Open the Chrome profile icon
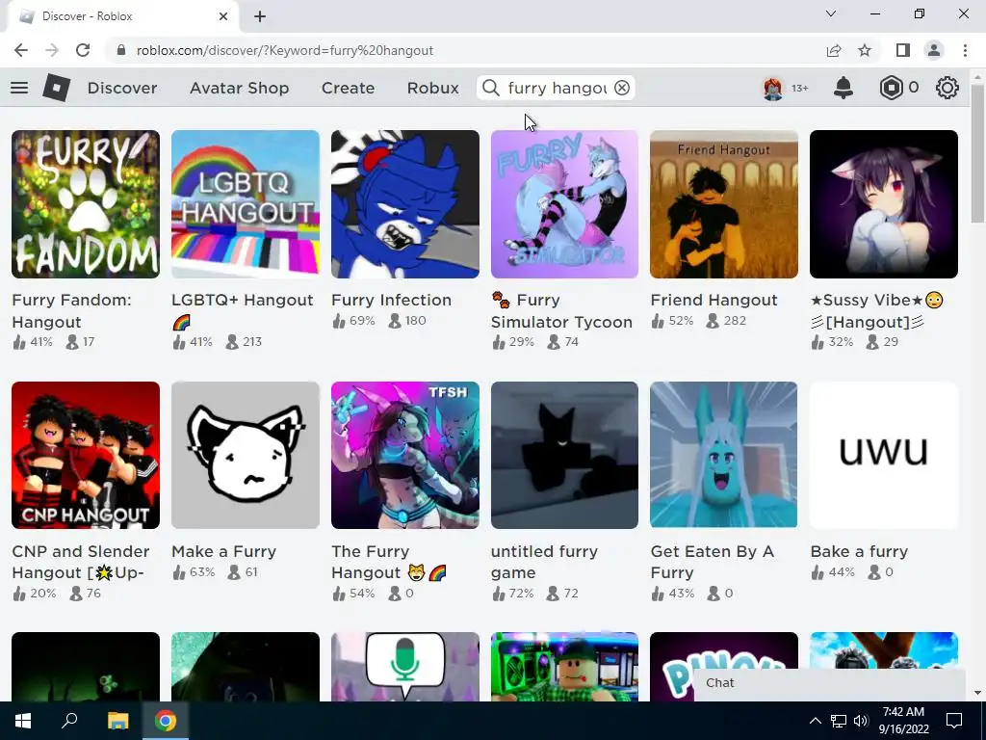986x740 pixels. point(934,50)
